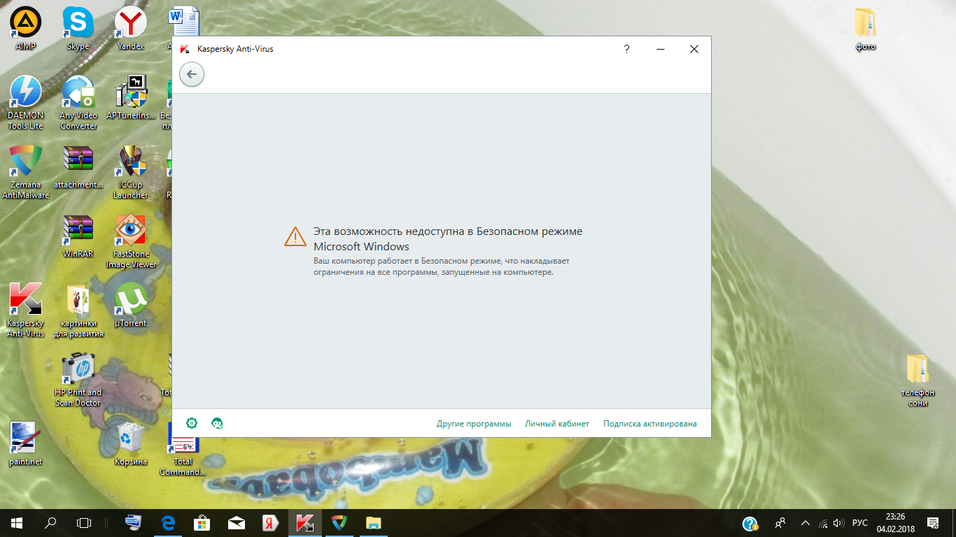Open the 'Другие программы' link
This screenshot has width=956, height=537.
(474, 424)
